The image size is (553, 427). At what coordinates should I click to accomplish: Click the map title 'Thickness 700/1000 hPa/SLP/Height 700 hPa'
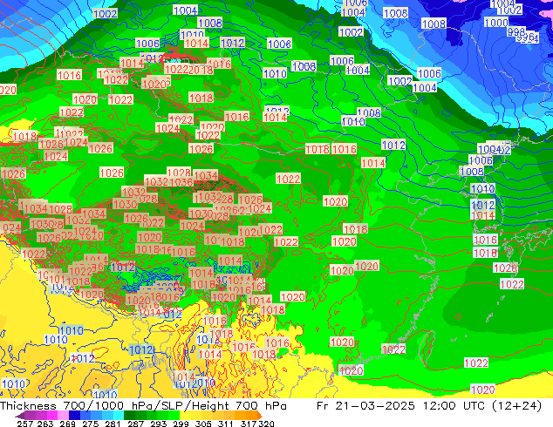[143, 406]
